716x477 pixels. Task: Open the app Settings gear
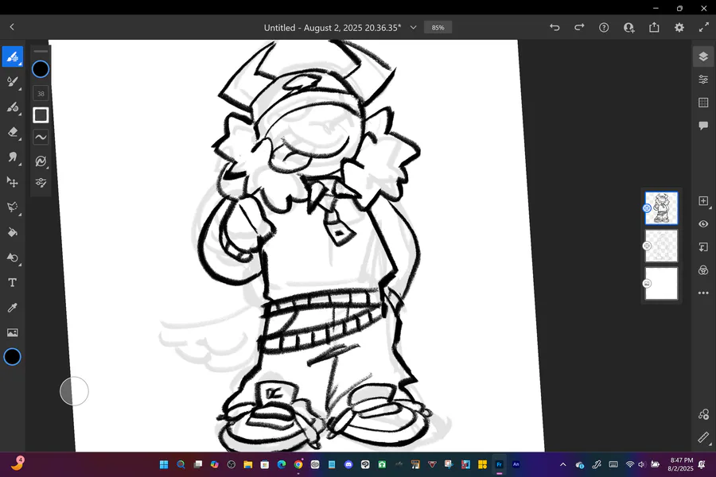(679, 27)
